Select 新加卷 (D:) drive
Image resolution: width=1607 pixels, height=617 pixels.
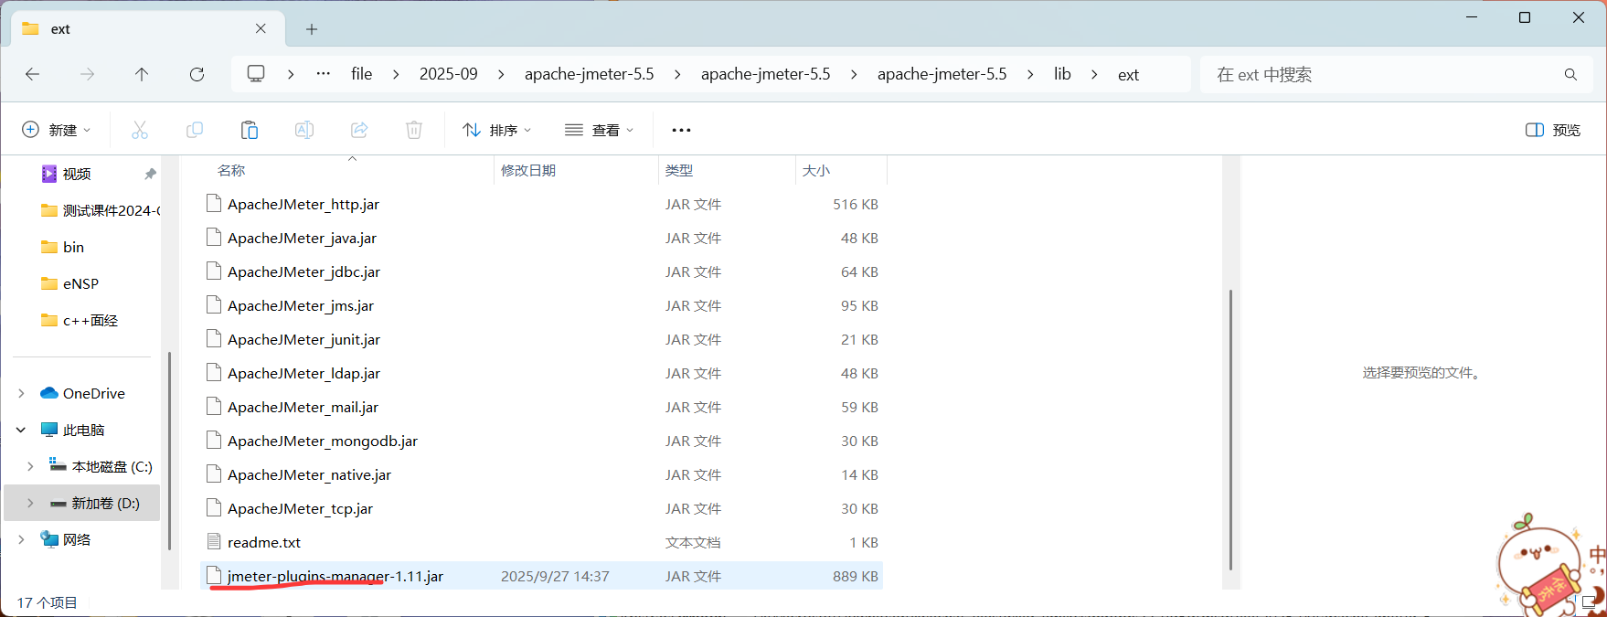(106, 503)
